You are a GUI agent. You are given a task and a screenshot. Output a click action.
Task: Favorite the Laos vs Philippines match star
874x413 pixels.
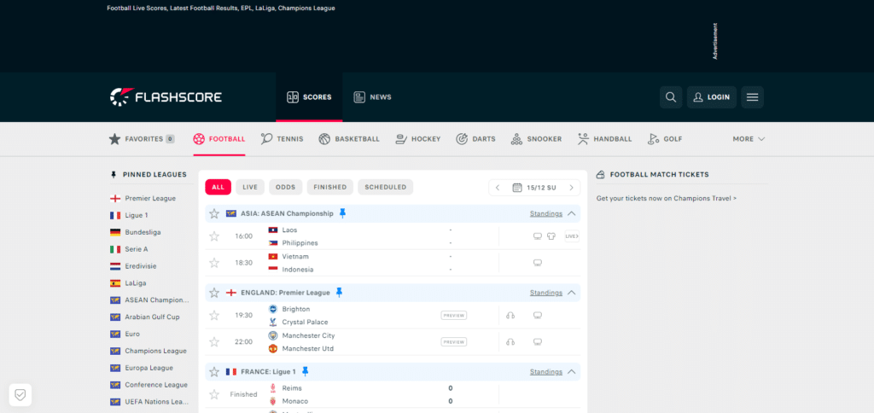click(214, 236)
